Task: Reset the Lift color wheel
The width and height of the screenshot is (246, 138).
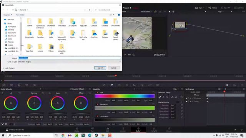Action: (x=20, y=93)
